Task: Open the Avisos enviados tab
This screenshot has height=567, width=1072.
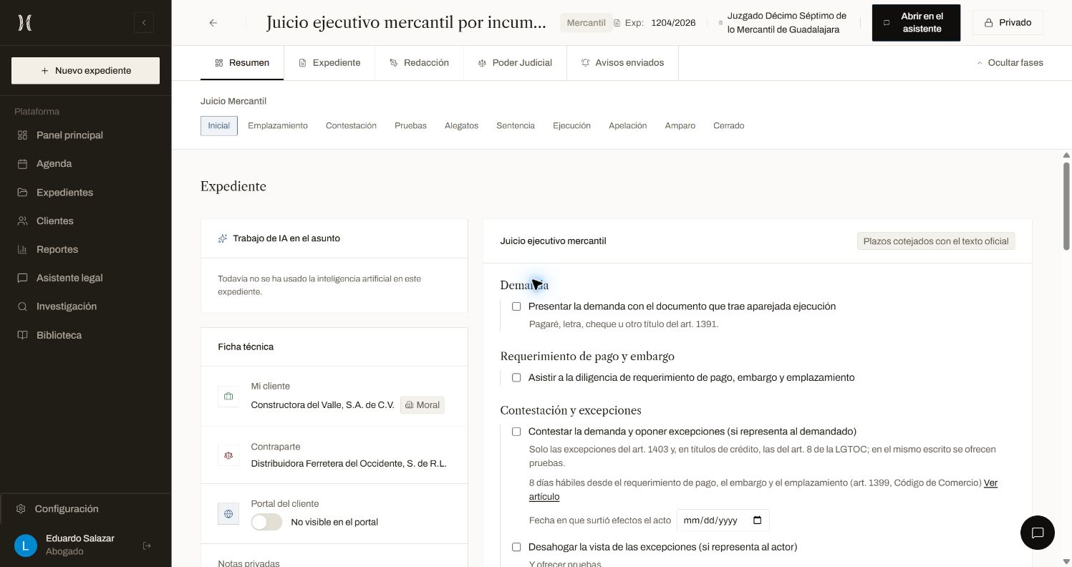Action: [622, 63]
